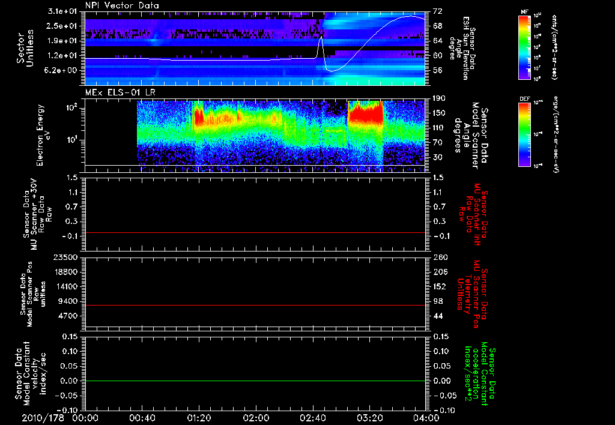
Task: Click the 4700 scanner position tick label
Action: 67,316
